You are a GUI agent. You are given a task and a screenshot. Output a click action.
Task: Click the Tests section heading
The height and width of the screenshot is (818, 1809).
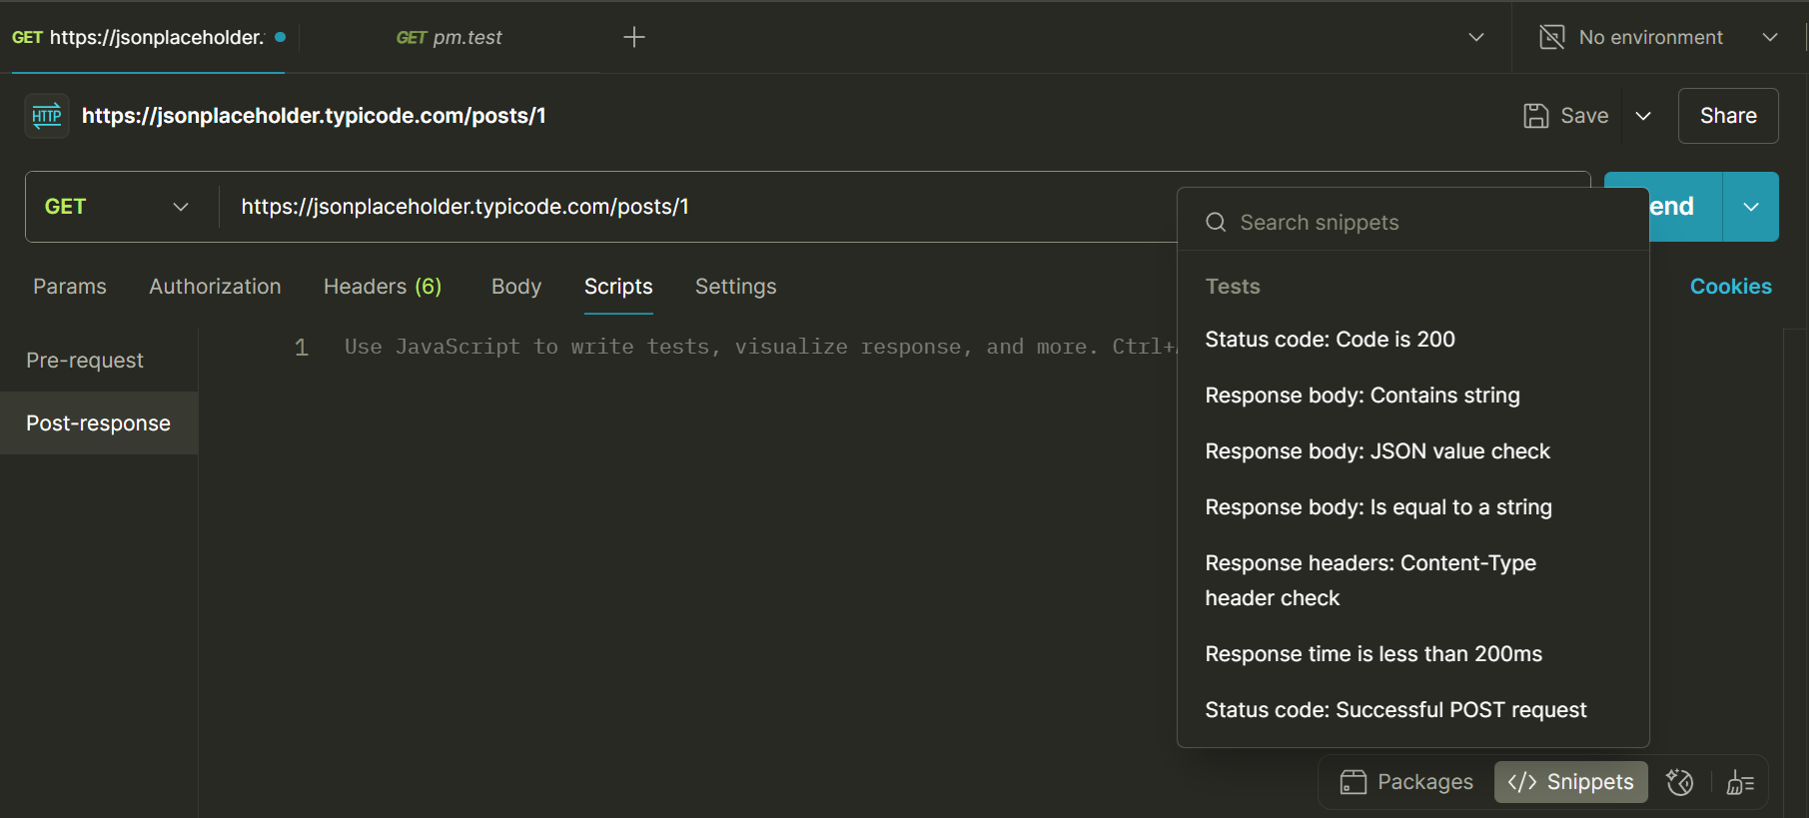tap(1233, 287)
